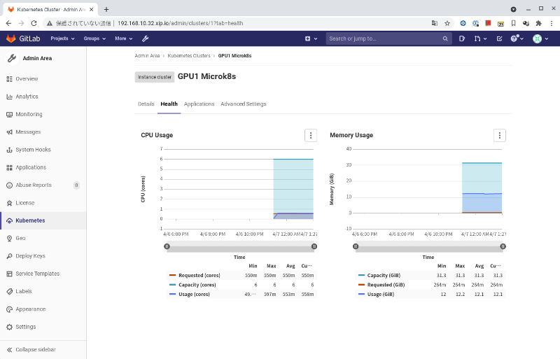Click Memory chart right zoom slider handle
560x359 pixels.
click(x=503, y=246)
